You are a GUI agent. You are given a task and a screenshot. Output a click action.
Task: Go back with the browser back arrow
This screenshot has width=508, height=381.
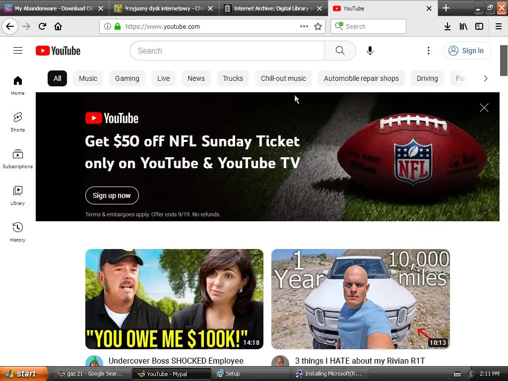point(10,26)
